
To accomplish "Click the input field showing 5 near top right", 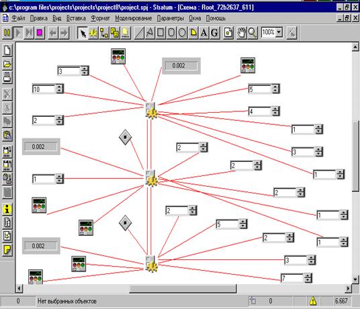I will click(x=260, y=89).
